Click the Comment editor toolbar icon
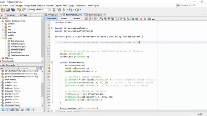 coord(149,19)
